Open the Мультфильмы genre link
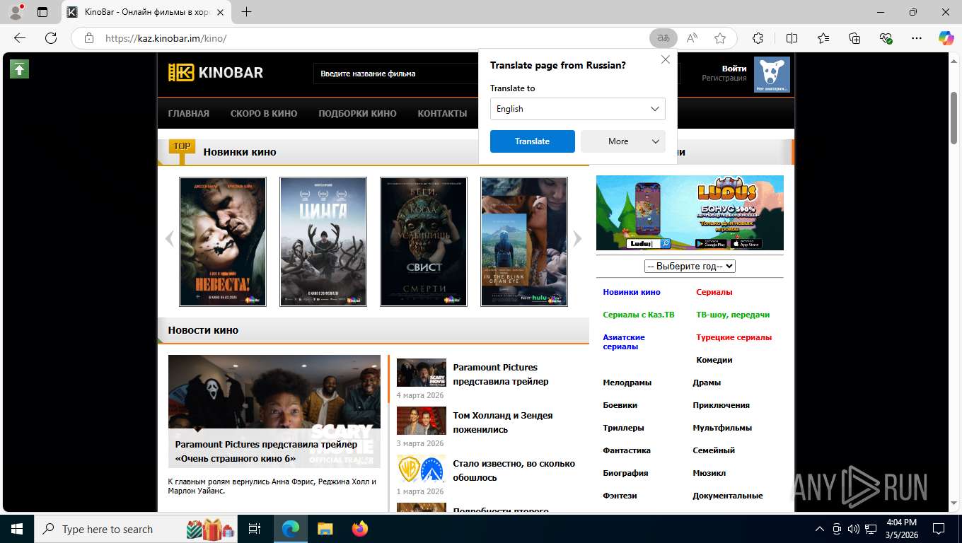 pyautogui.click(x=722, y=428)
